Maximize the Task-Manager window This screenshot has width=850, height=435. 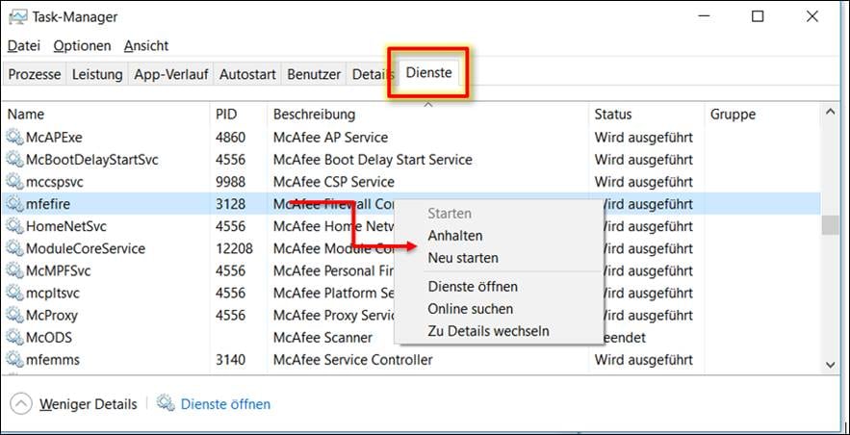758,16
